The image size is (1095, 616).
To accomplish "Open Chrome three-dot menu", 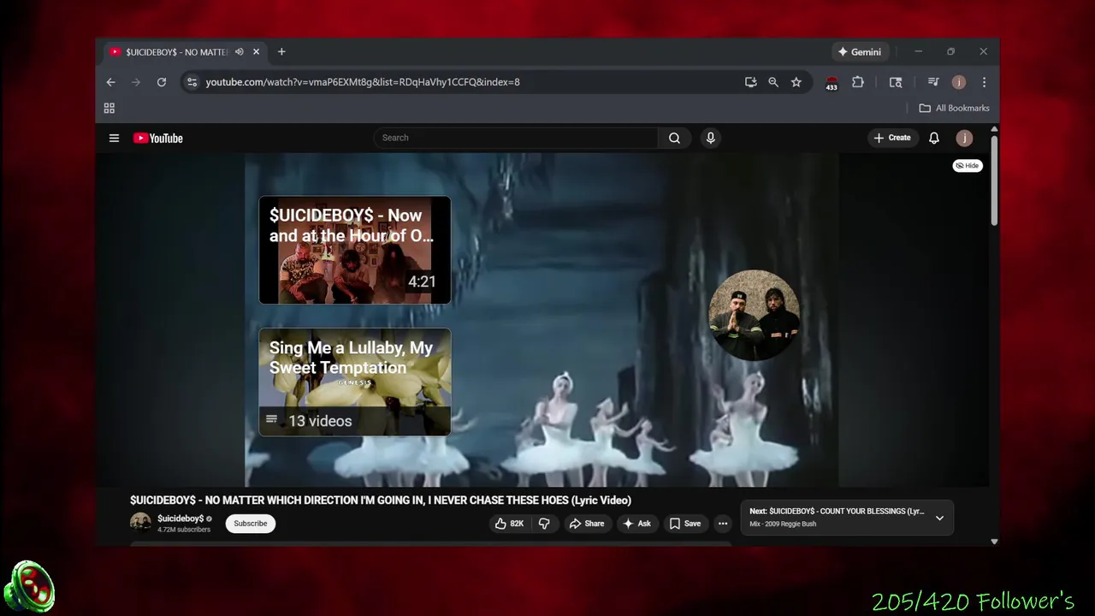I will 984,82.
